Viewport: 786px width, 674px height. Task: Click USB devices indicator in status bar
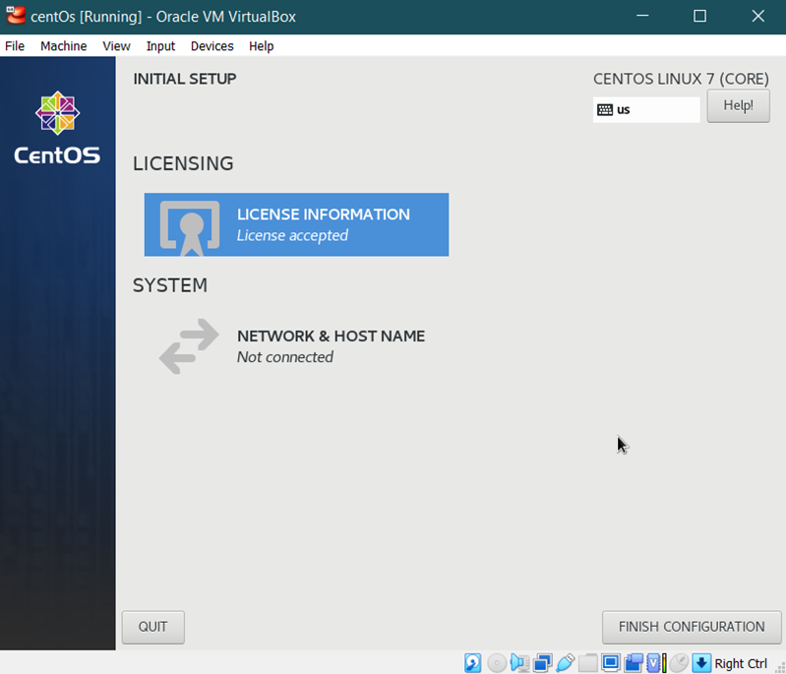click(565, 662)
